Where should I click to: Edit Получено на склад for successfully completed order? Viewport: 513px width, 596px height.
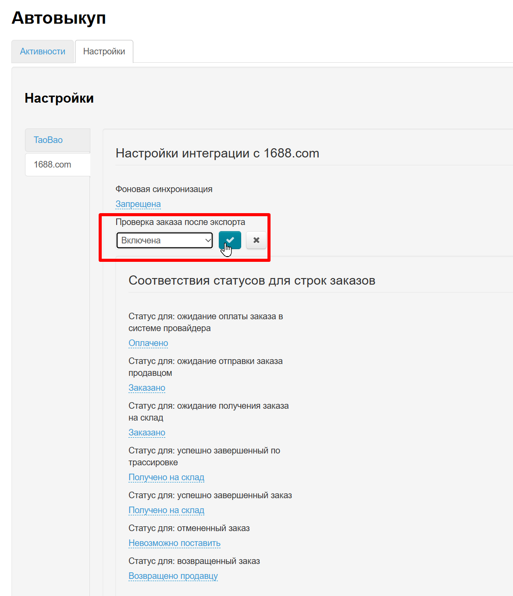[166, 510]
